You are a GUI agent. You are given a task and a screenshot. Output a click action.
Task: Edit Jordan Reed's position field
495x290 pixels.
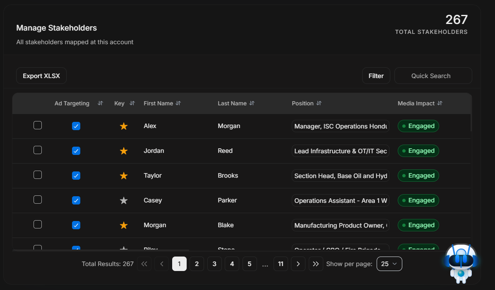coord(340,151)
